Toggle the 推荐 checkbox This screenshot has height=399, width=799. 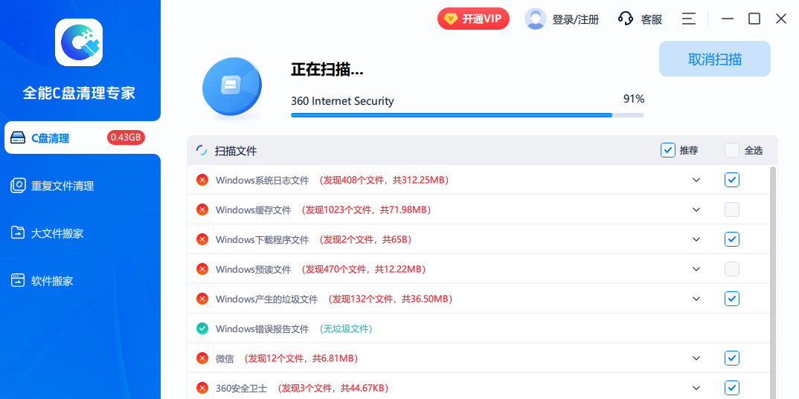tap(667, 150)
